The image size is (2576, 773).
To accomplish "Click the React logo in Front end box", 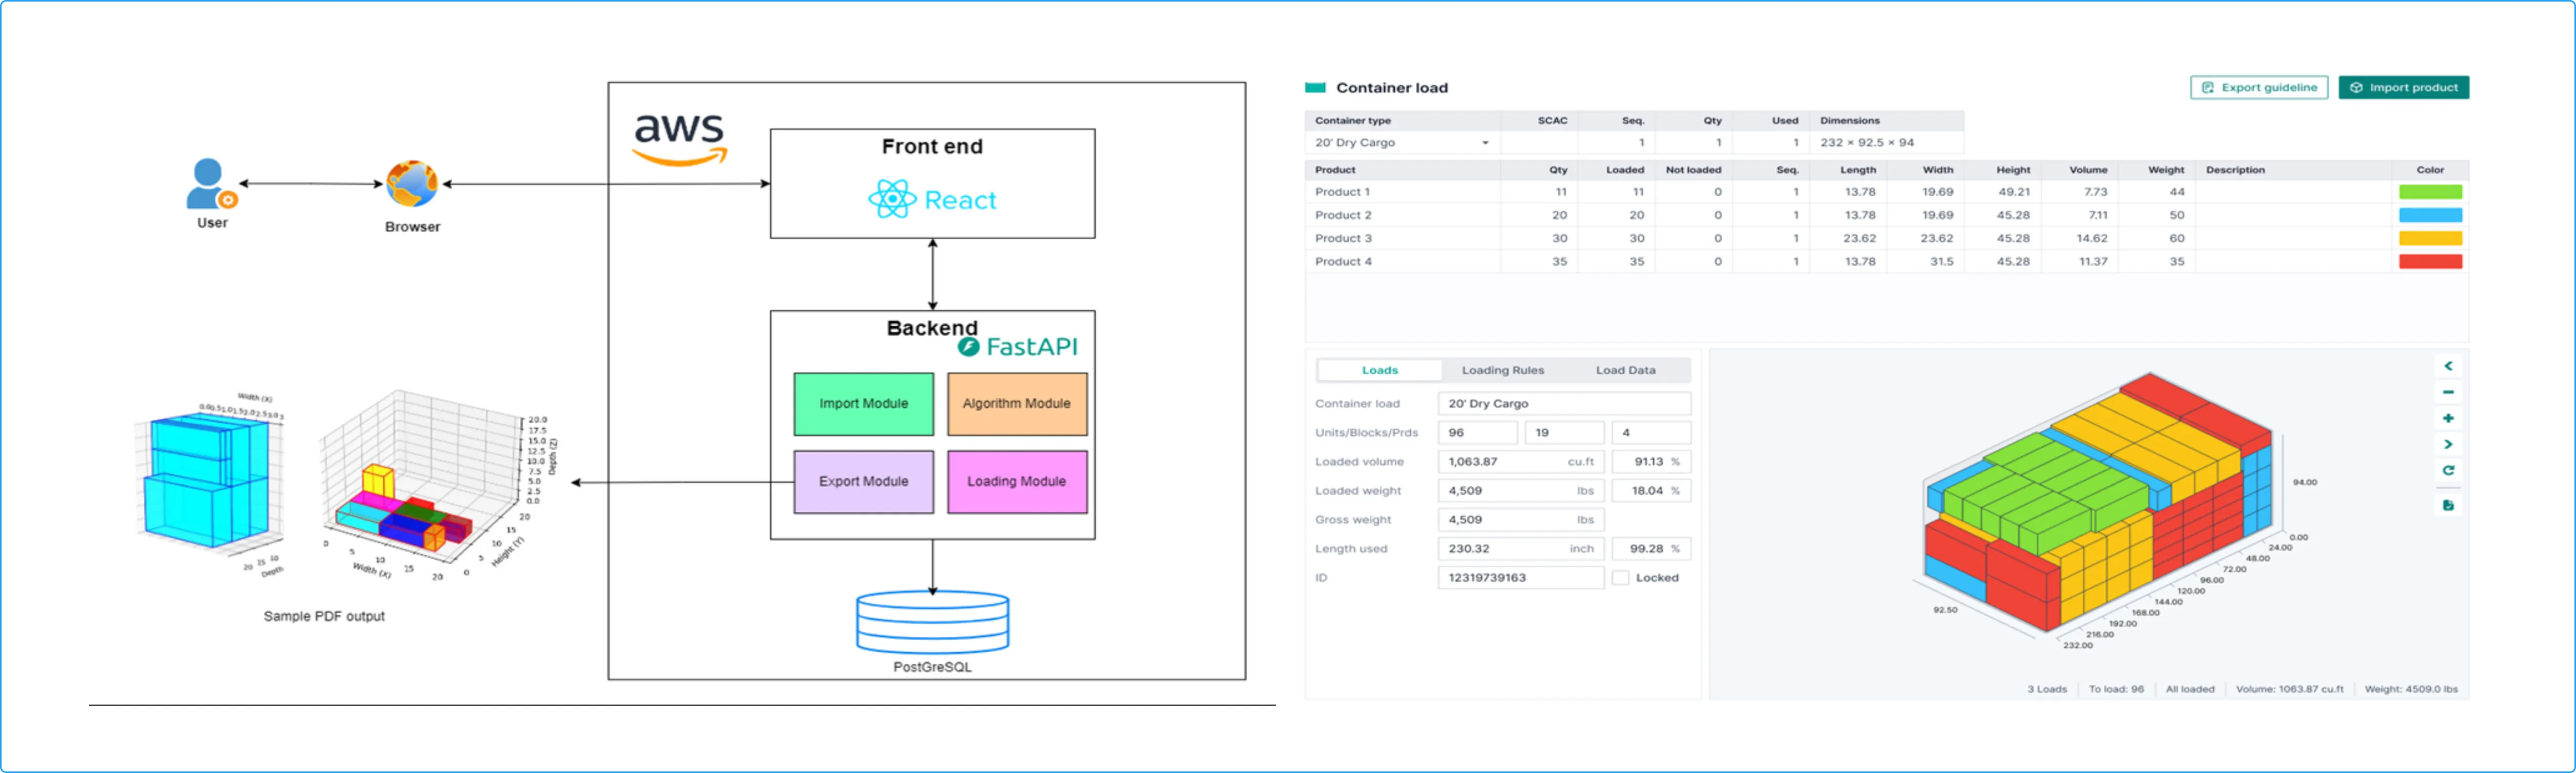I will click(892, 199).
